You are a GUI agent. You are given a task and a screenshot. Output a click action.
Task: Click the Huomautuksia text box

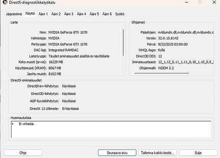pyautogui.click(x=111, y=129)
